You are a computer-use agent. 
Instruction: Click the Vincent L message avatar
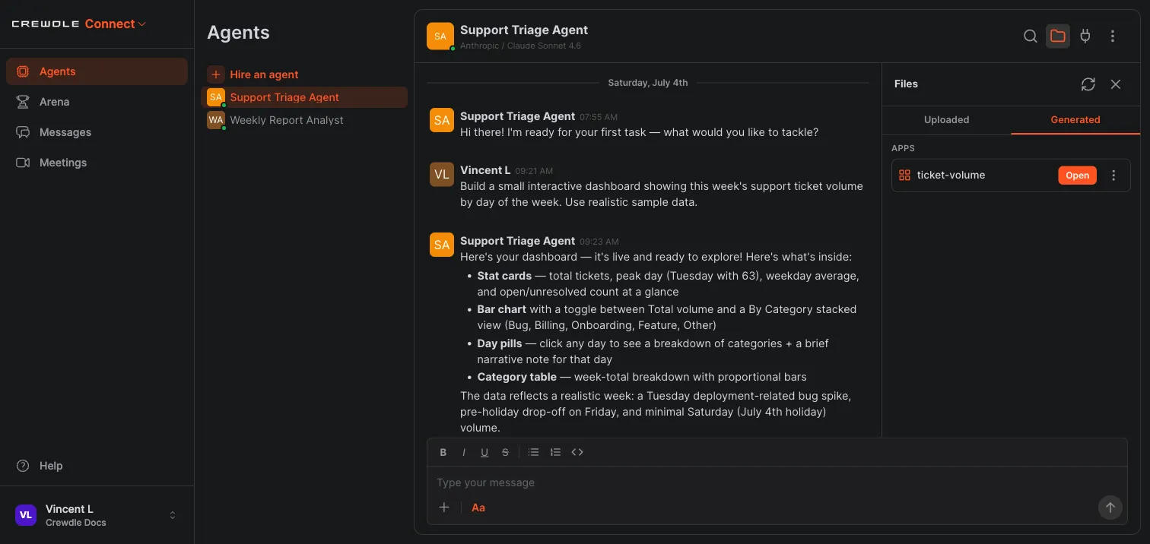click(x=442, y=174)
